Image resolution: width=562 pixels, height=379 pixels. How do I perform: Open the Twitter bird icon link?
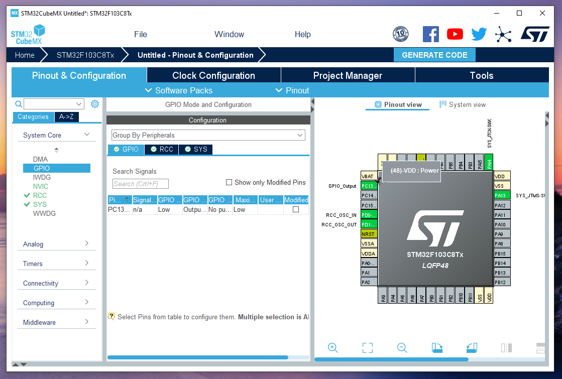[479, 35]
